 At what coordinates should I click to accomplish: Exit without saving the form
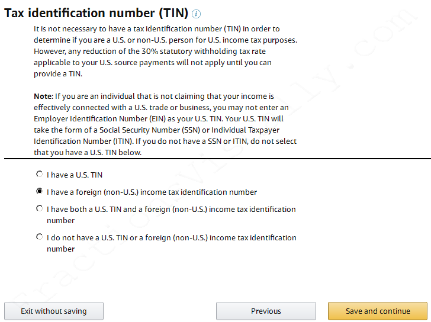pyautogui.click(x=54, y=311)
